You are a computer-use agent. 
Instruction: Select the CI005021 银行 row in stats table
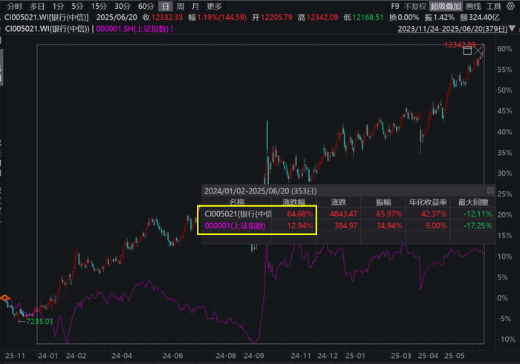[347, 214]
